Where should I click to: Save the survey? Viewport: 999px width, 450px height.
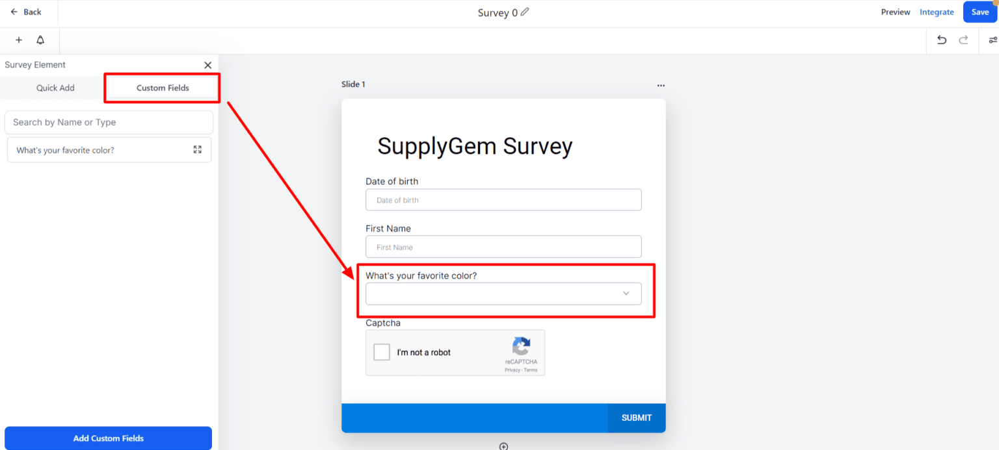[x=980, y=12]
